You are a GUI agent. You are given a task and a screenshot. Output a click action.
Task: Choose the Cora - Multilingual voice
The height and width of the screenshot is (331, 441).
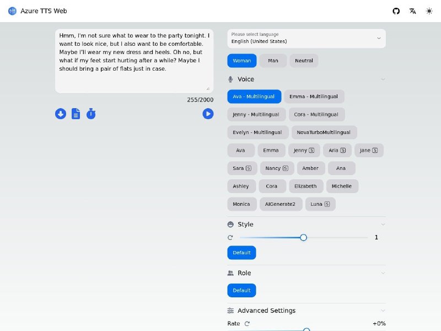316,115
